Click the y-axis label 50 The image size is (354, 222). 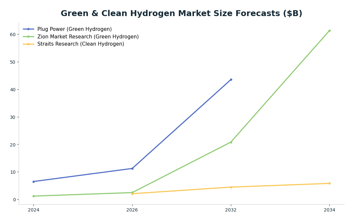pos(13,62)
